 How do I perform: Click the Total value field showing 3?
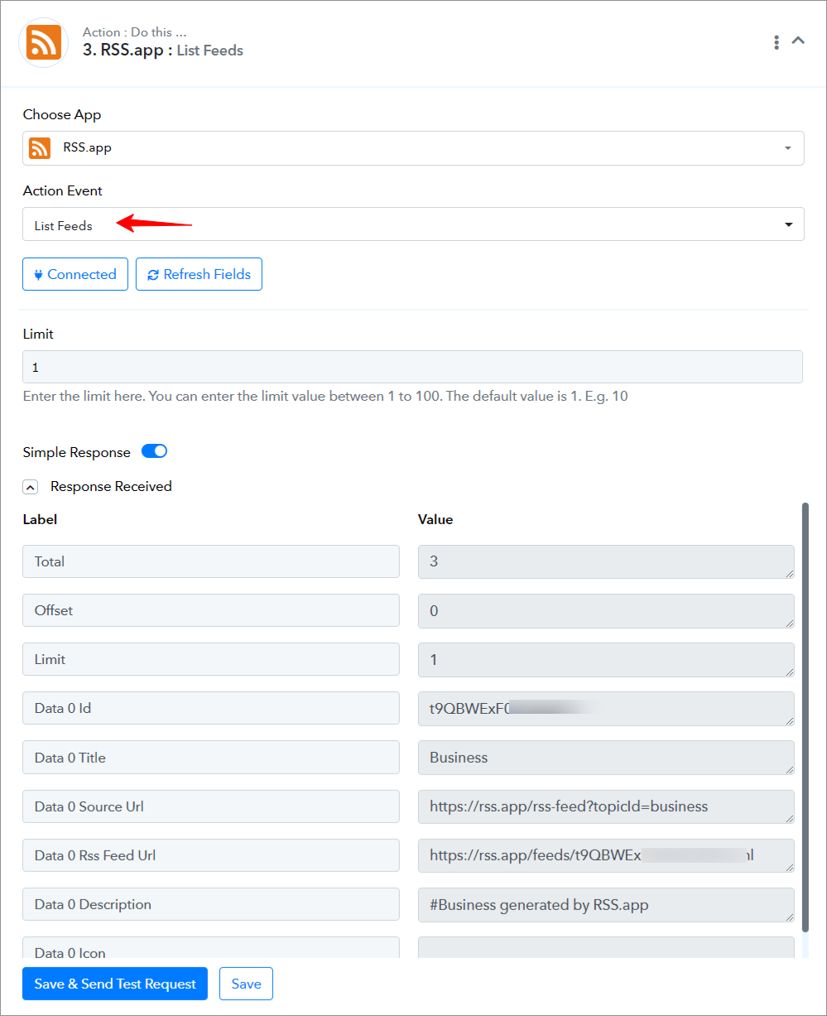point(606,561)
